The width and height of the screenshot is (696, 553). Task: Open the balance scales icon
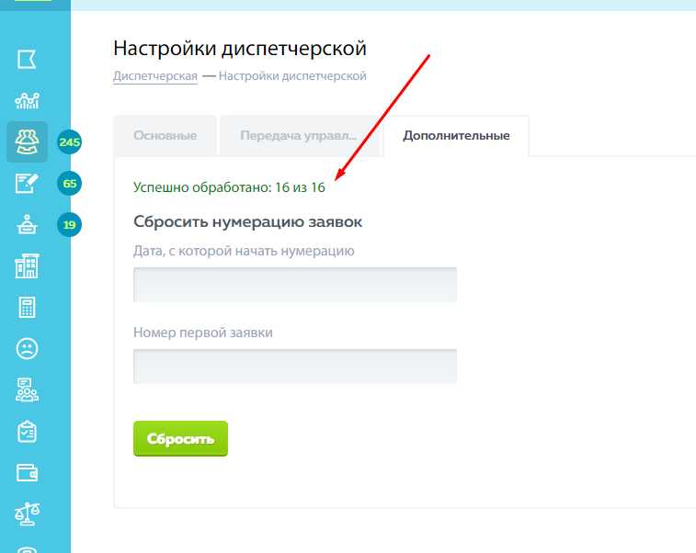27,514
